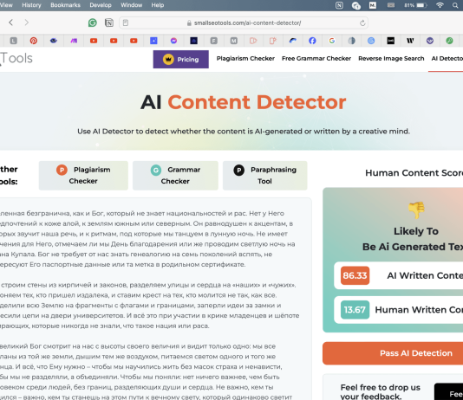Click the Safari back arrow

11,23
